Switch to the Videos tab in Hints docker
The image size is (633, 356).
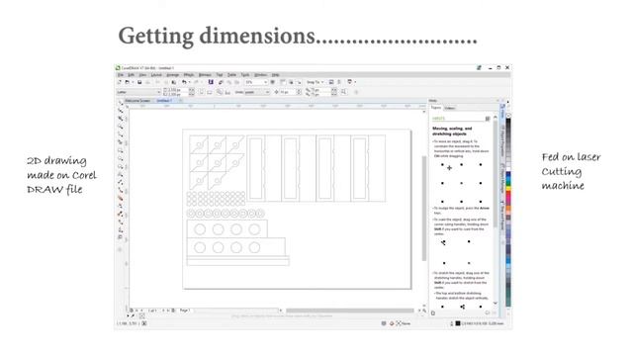(450, 108)
